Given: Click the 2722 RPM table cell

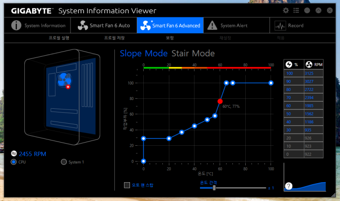Looking at the screenshot, I should coord(313,90).
